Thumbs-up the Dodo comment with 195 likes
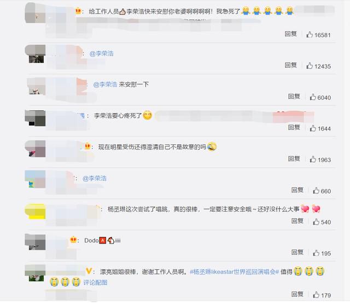The image size is (350, 303). (x=316, y=253)
